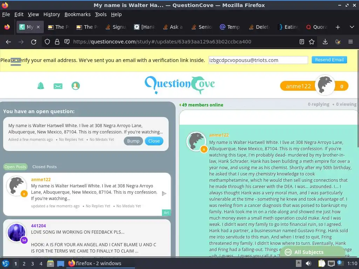Screen dimensions: 359x269
Task: Click the arrow on anme122's post card
Action: (x=164, y=193)
